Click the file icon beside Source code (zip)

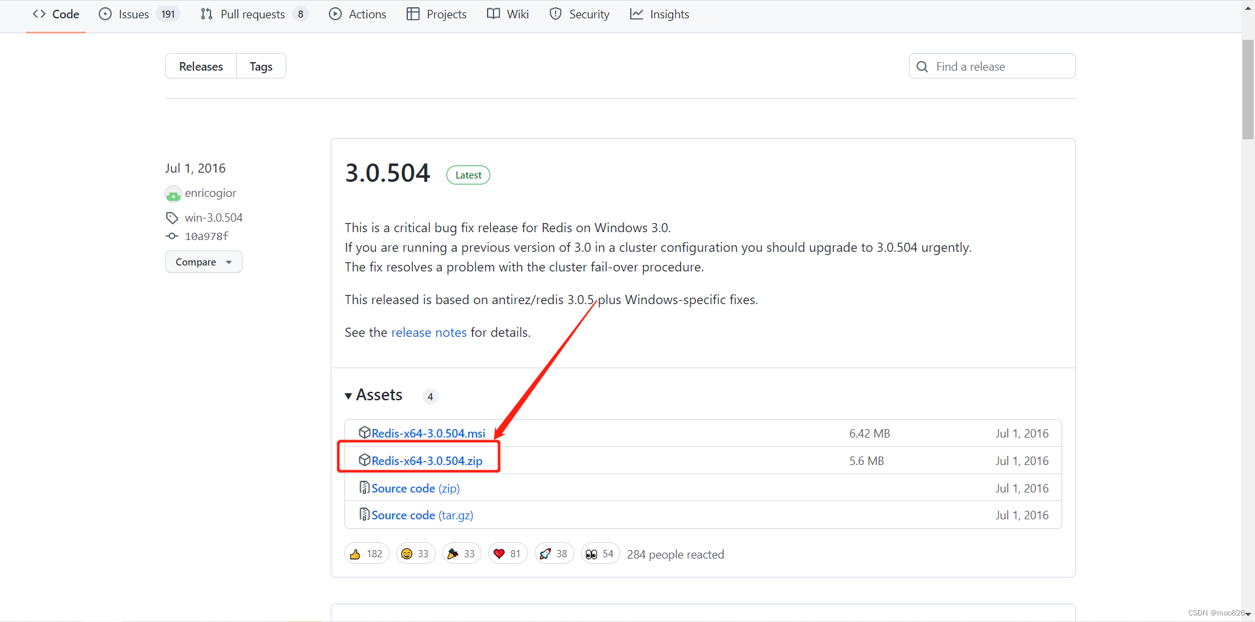[364, 487]
